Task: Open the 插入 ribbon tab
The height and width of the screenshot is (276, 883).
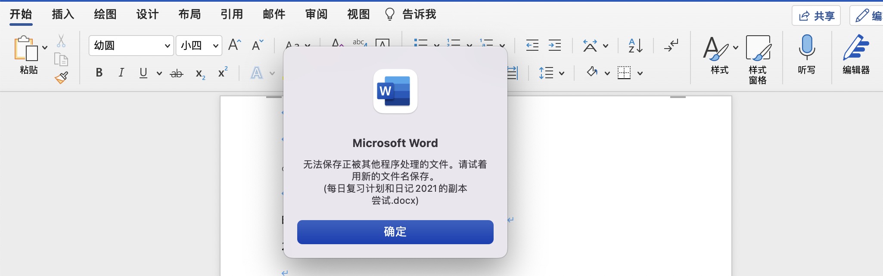Action: [63, 15]
